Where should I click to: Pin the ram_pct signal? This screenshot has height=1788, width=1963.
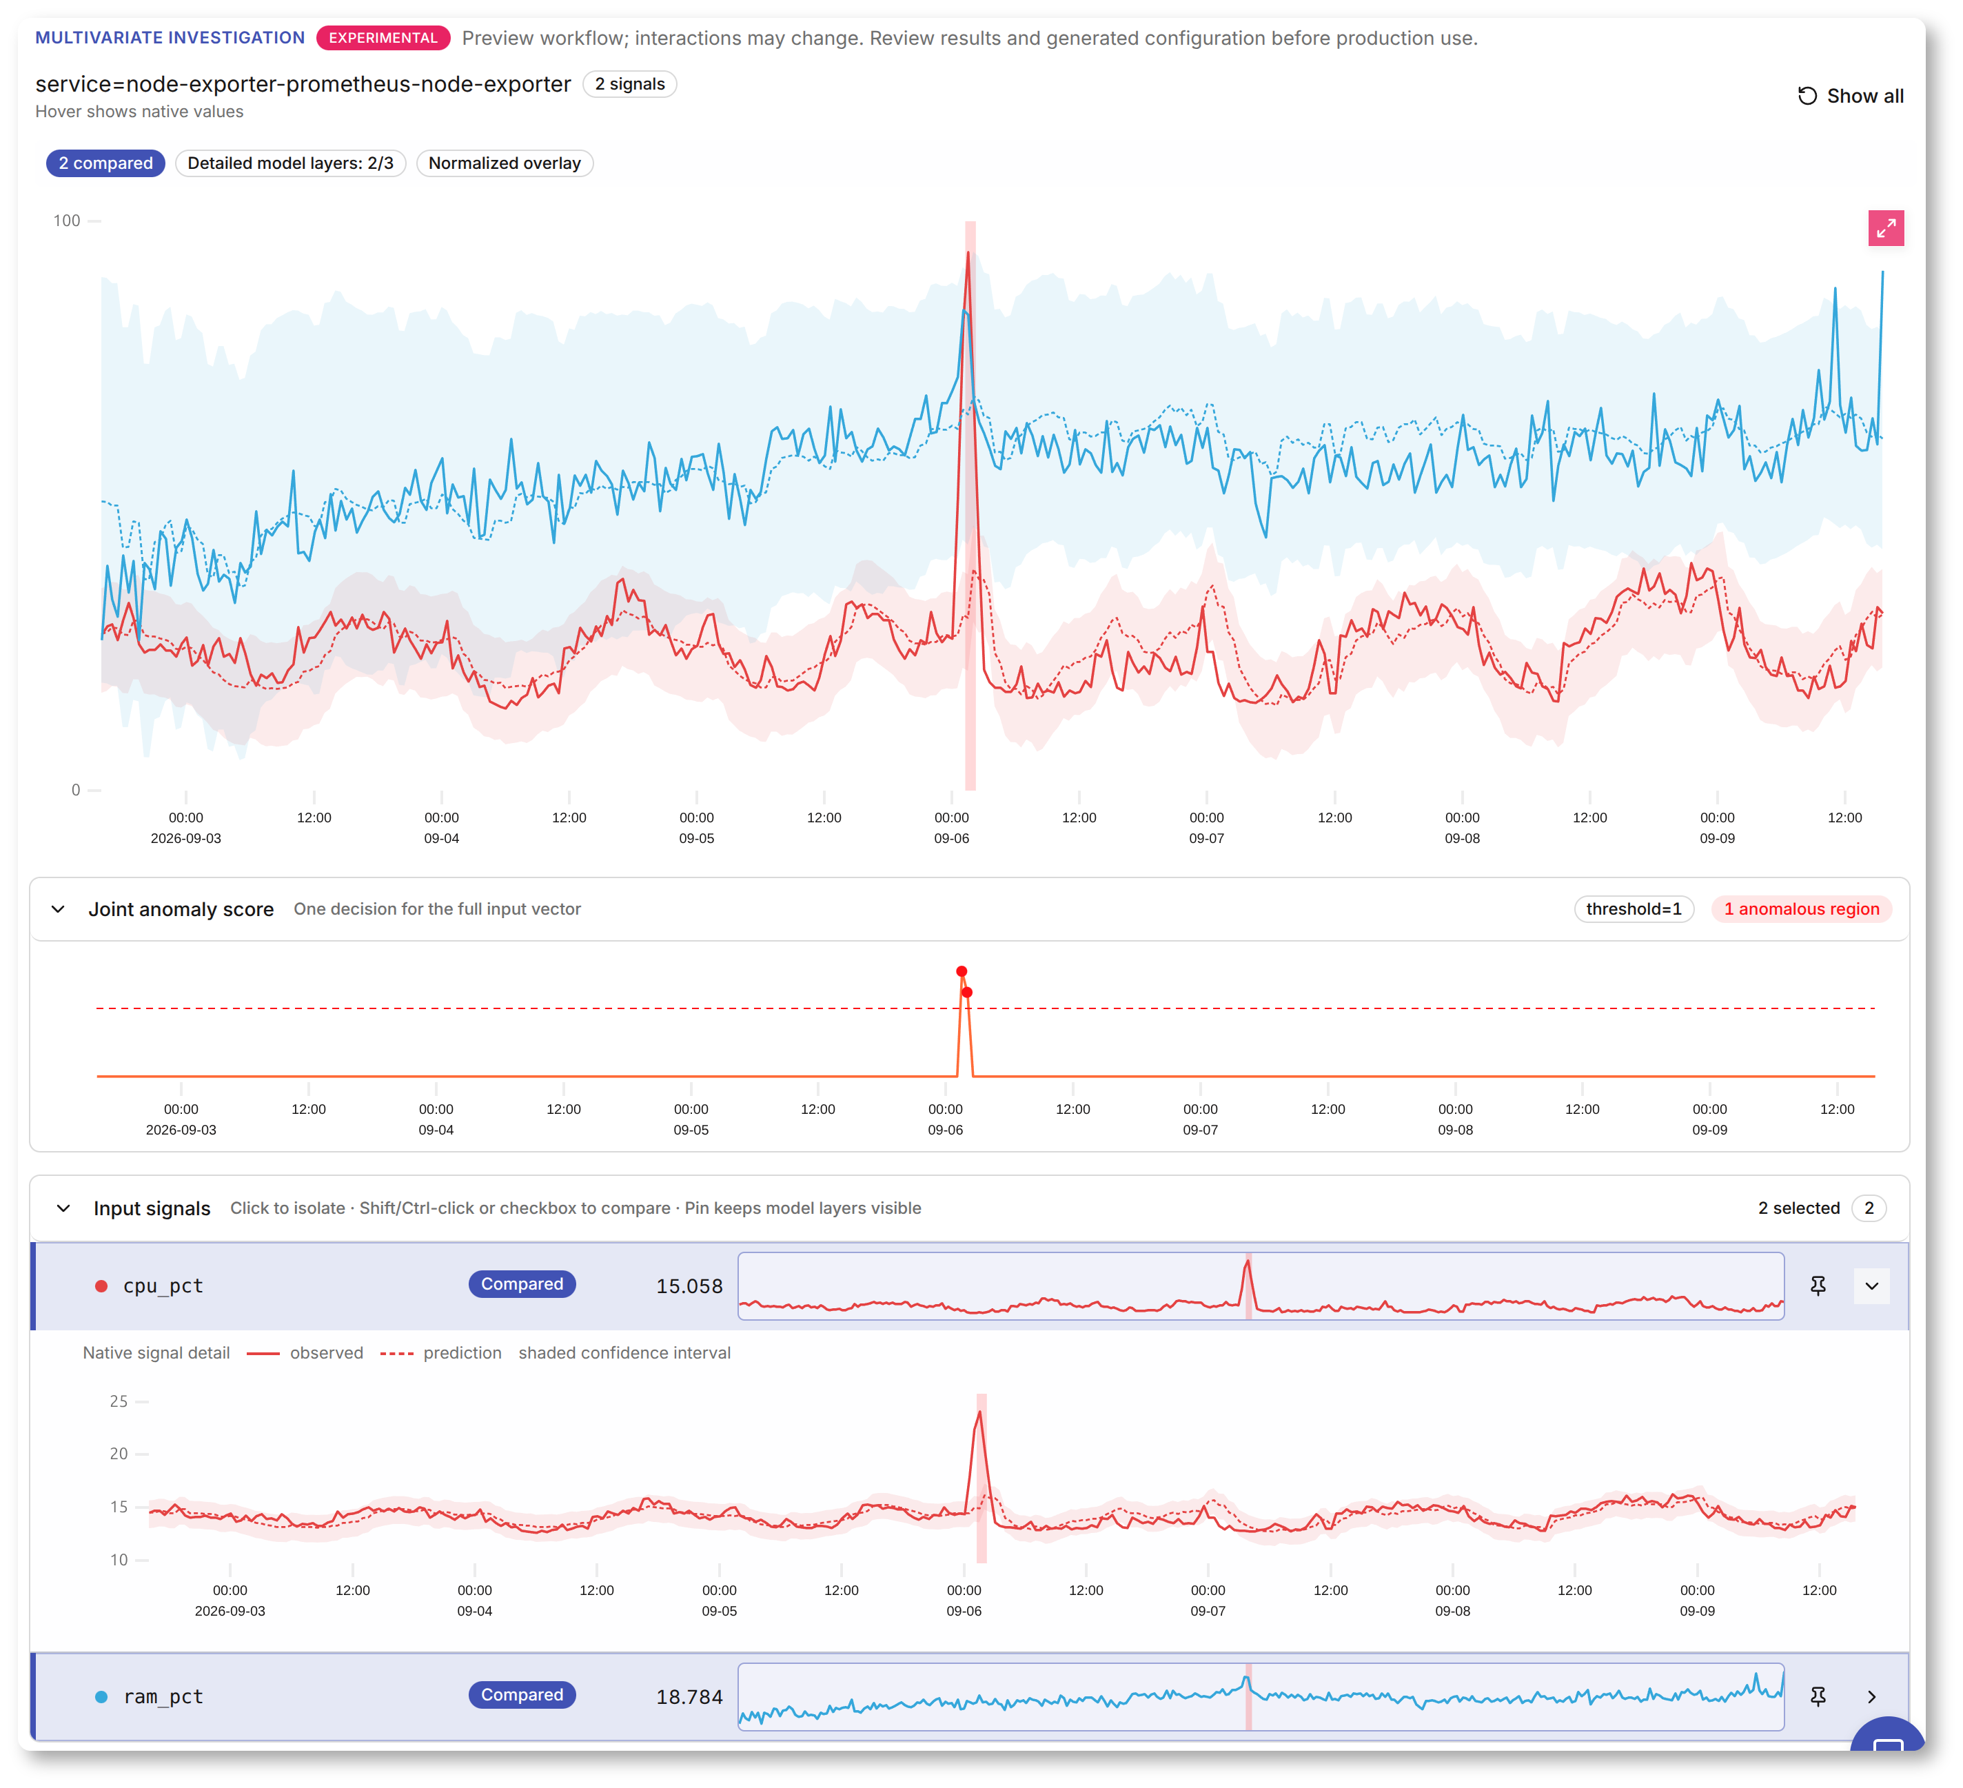click(x=1817, y=1696)
